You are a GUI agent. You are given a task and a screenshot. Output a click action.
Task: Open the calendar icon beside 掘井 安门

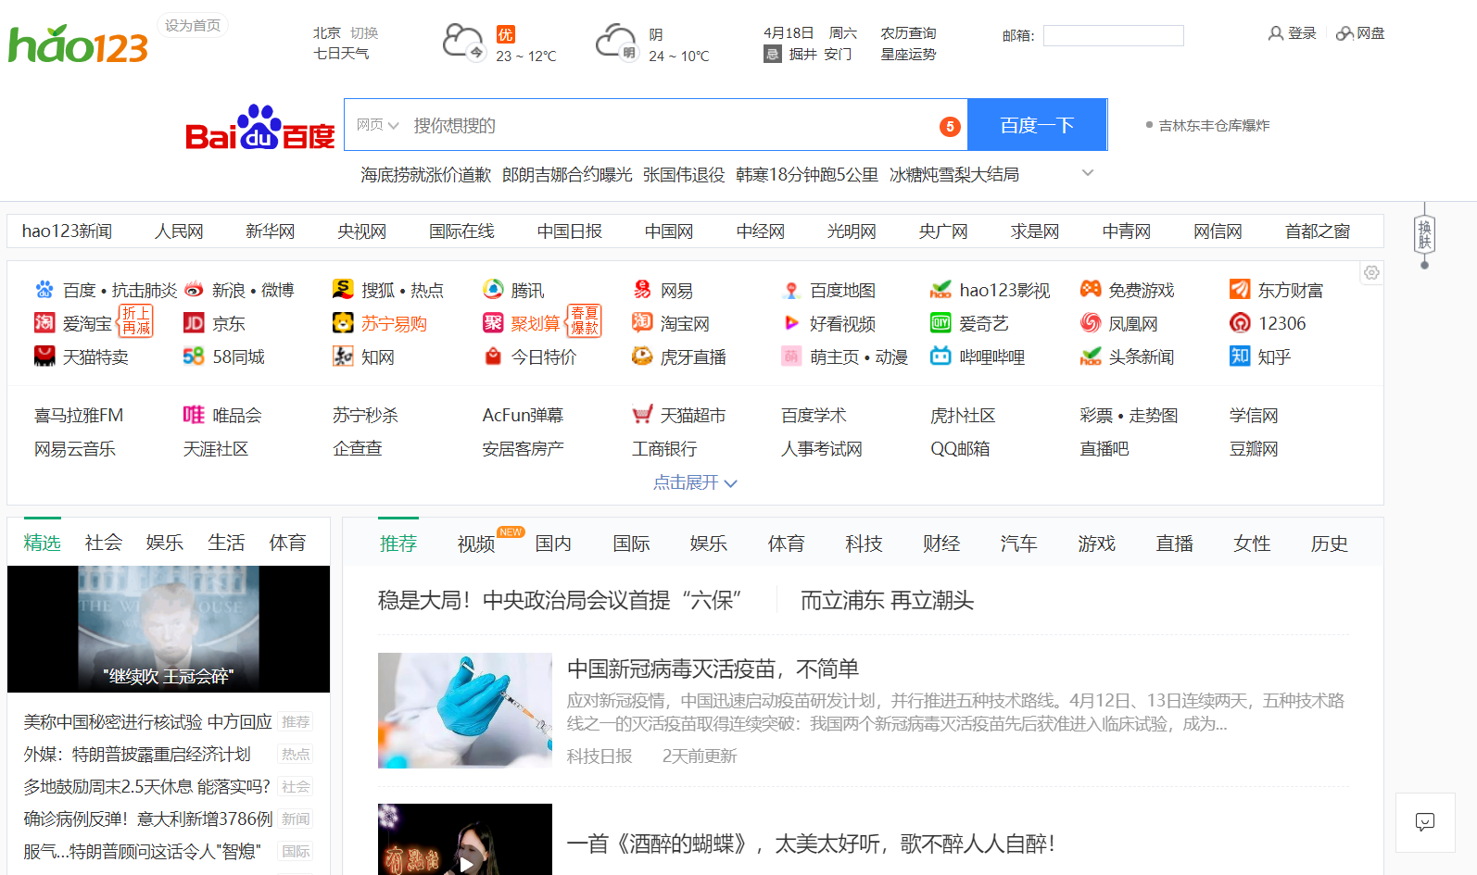pyautogui.click(x=772, y=54)
